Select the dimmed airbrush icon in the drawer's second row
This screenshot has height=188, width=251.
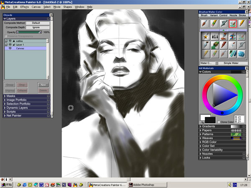pos(241,45)
